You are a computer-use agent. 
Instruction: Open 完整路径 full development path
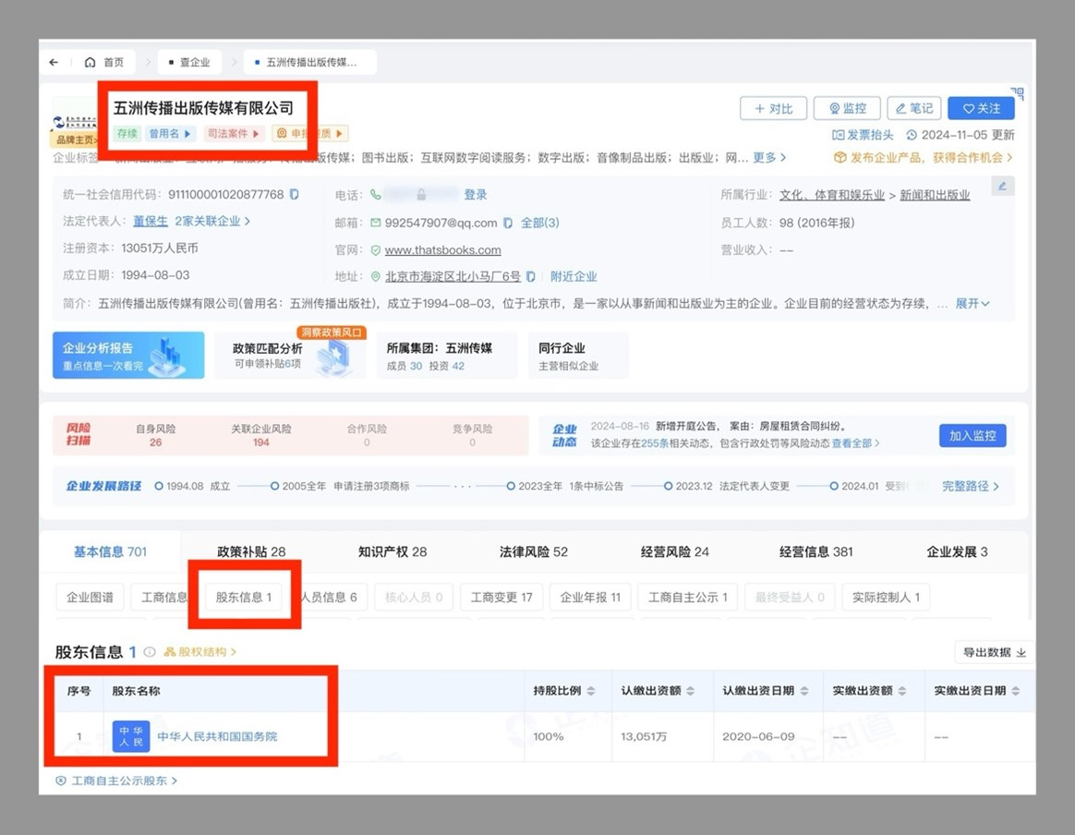[970, 485]
